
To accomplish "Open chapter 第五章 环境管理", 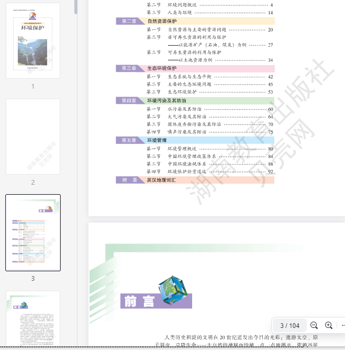I will [x=157, y=140].
